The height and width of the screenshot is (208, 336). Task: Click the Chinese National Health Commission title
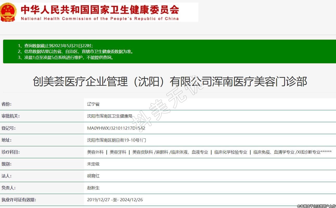click(x=100, y=9)
